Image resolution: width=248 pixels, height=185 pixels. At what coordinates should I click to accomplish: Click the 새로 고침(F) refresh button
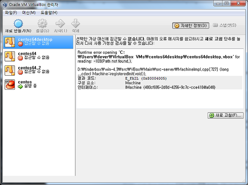[225, 116]
